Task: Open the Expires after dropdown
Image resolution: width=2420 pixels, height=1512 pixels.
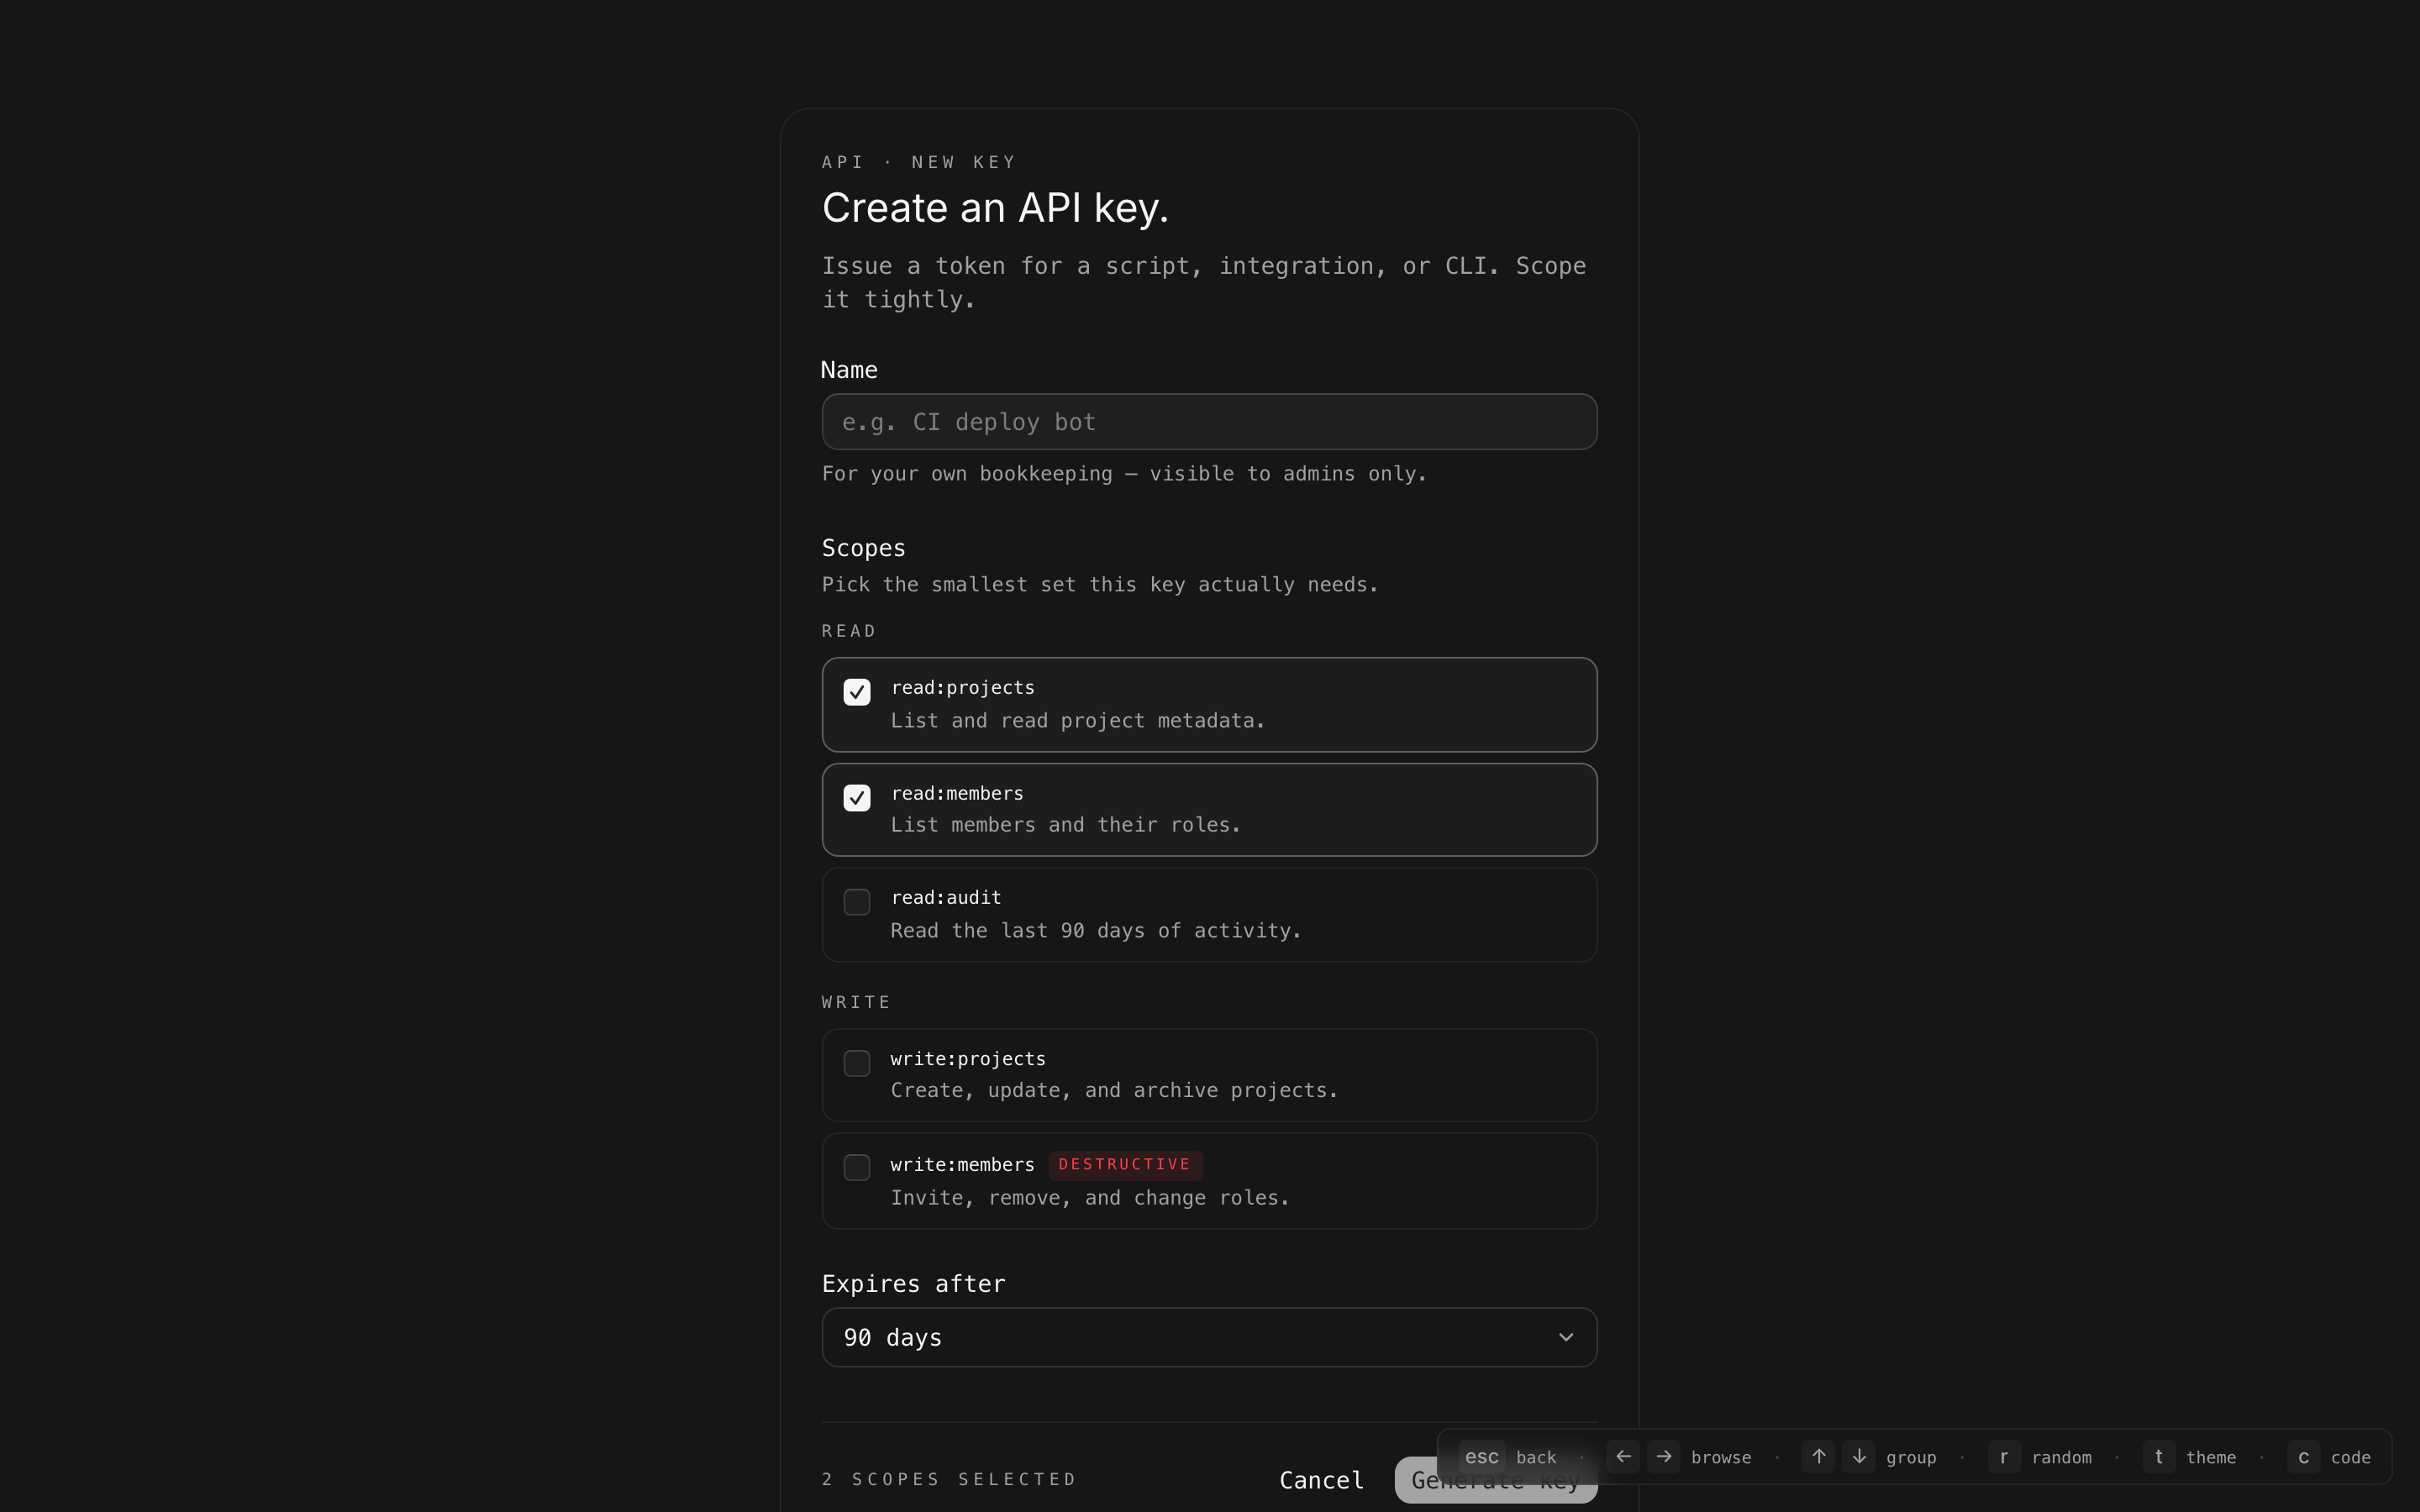Action: (1208, 1337)
